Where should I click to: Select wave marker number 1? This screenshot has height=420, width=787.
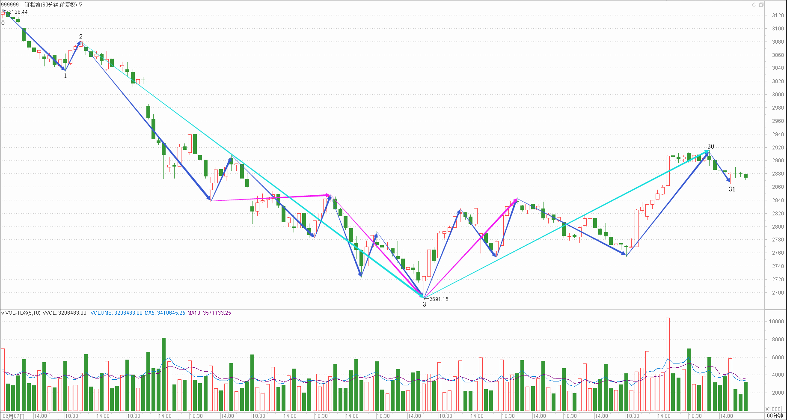(x=65, y=76)
